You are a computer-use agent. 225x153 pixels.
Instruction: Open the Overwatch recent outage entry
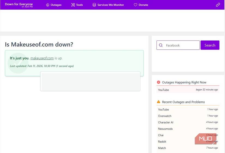point(188,116)
